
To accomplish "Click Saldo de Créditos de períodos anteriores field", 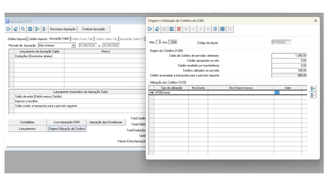I will coord(289,56).
